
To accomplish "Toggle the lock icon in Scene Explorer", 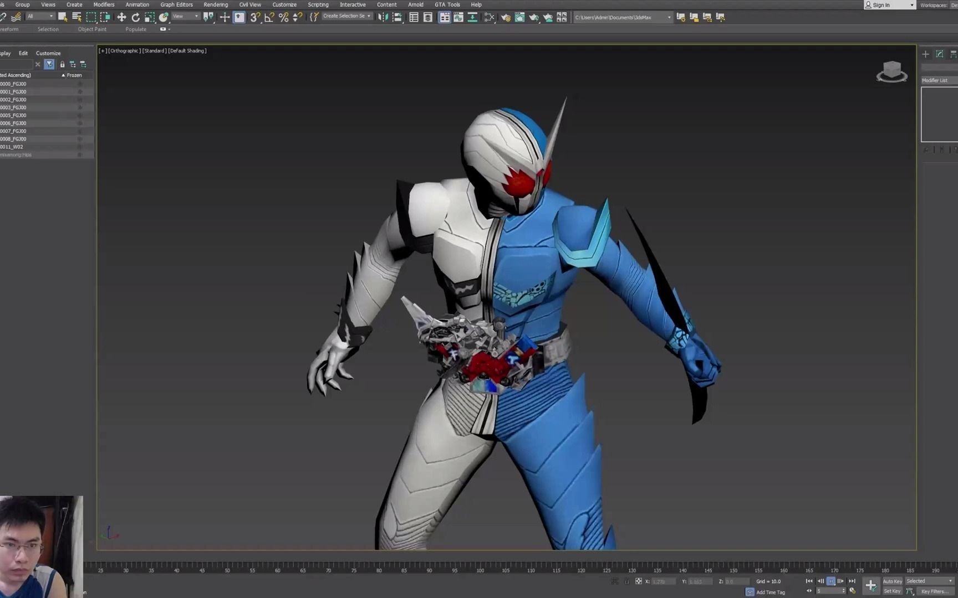I will 62,64.
